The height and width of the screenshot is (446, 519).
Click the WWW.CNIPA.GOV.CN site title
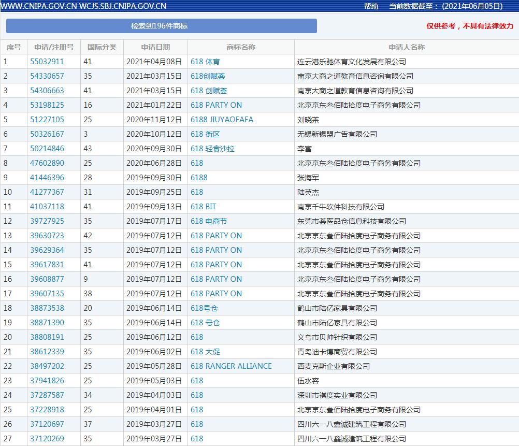(37, 7)
